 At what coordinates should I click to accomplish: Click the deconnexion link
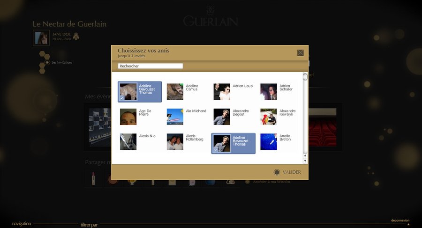tap(400, 220)
